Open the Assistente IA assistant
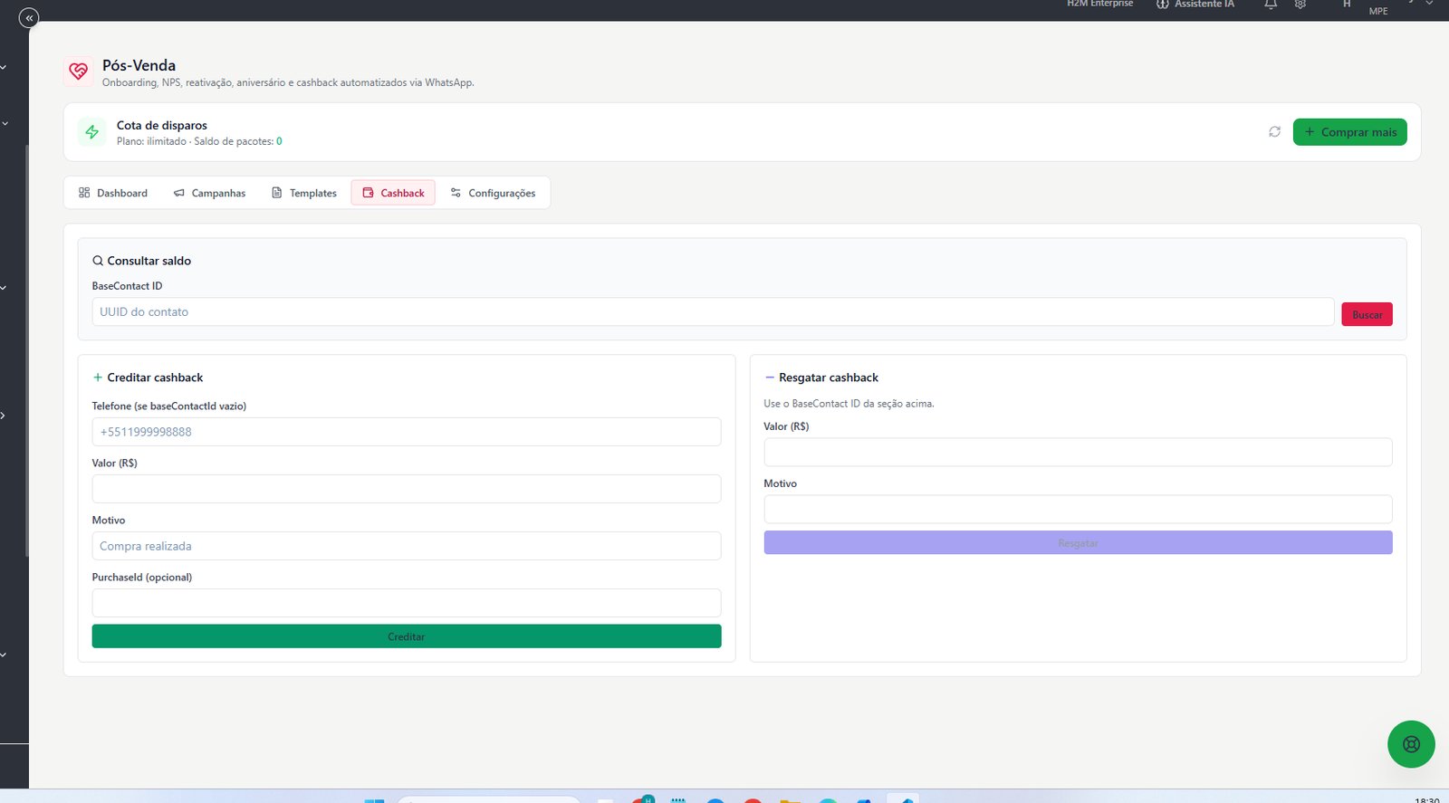1449x803 pixels. tap(1195, 5)
